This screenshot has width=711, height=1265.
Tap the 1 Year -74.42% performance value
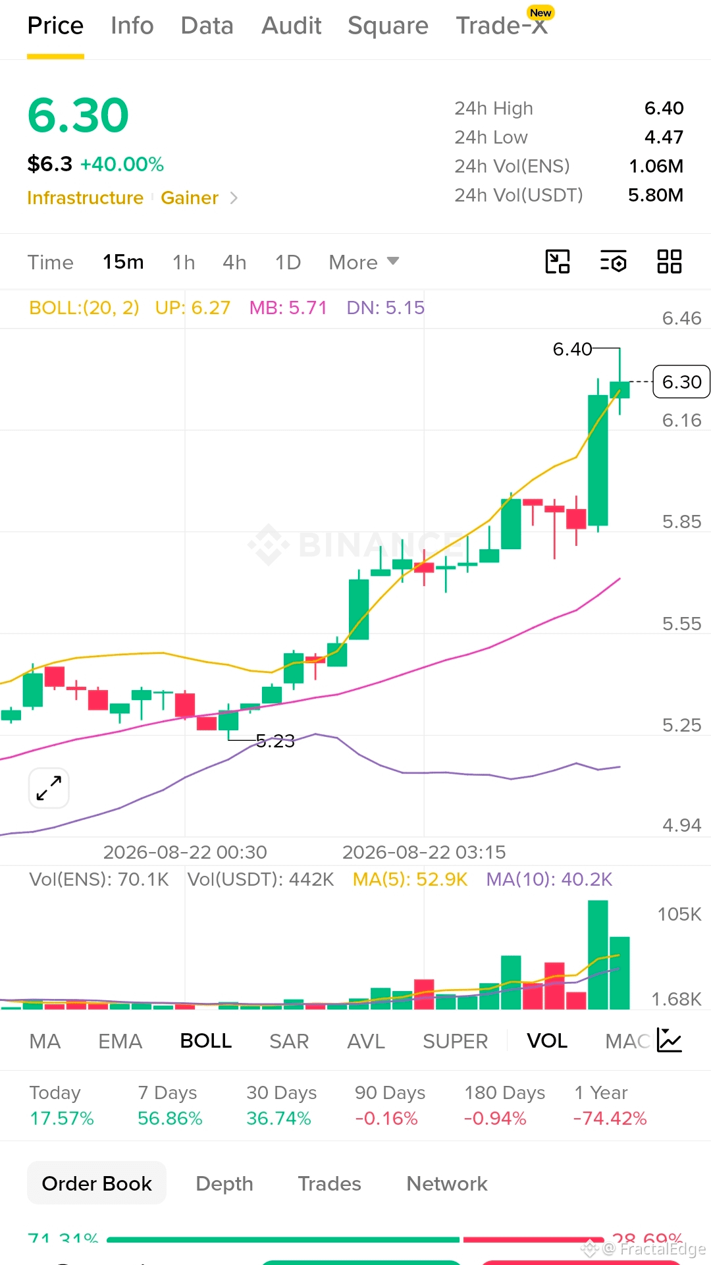pos(610,1118)
